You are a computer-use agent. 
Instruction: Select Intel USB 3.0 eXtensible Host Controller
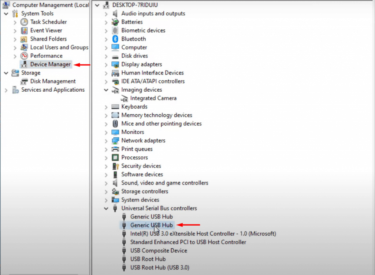pyautogui.click(x=203, y=234)
